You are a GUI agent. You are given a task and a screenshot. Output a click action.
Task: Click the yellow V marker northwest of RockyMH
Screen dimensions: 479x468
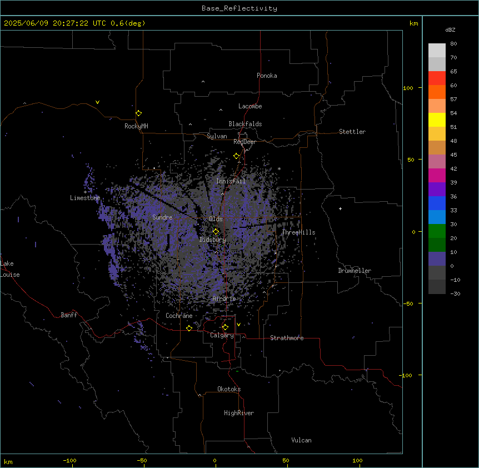coord(97,102)
